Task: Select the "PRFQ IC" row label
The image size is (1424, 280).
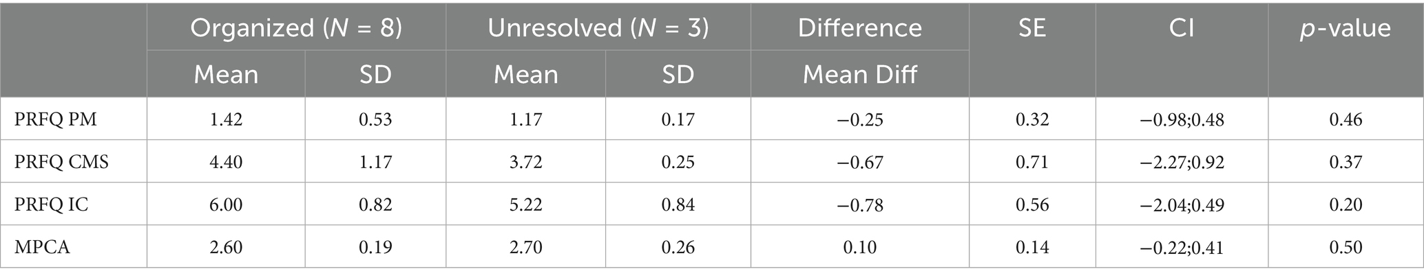Action: [x=52, y=205]
